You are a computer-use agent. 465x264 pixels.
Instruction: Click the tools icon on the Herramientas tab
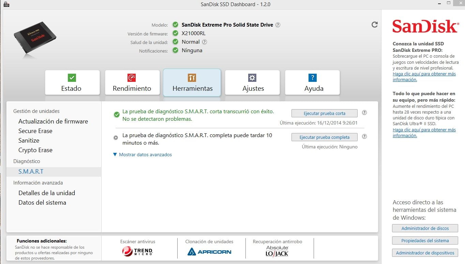(192, 77)
